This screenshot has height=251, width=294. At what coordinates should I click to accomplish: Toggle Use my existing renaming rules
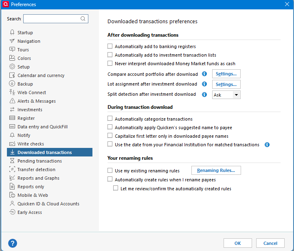tap(110, 171)
